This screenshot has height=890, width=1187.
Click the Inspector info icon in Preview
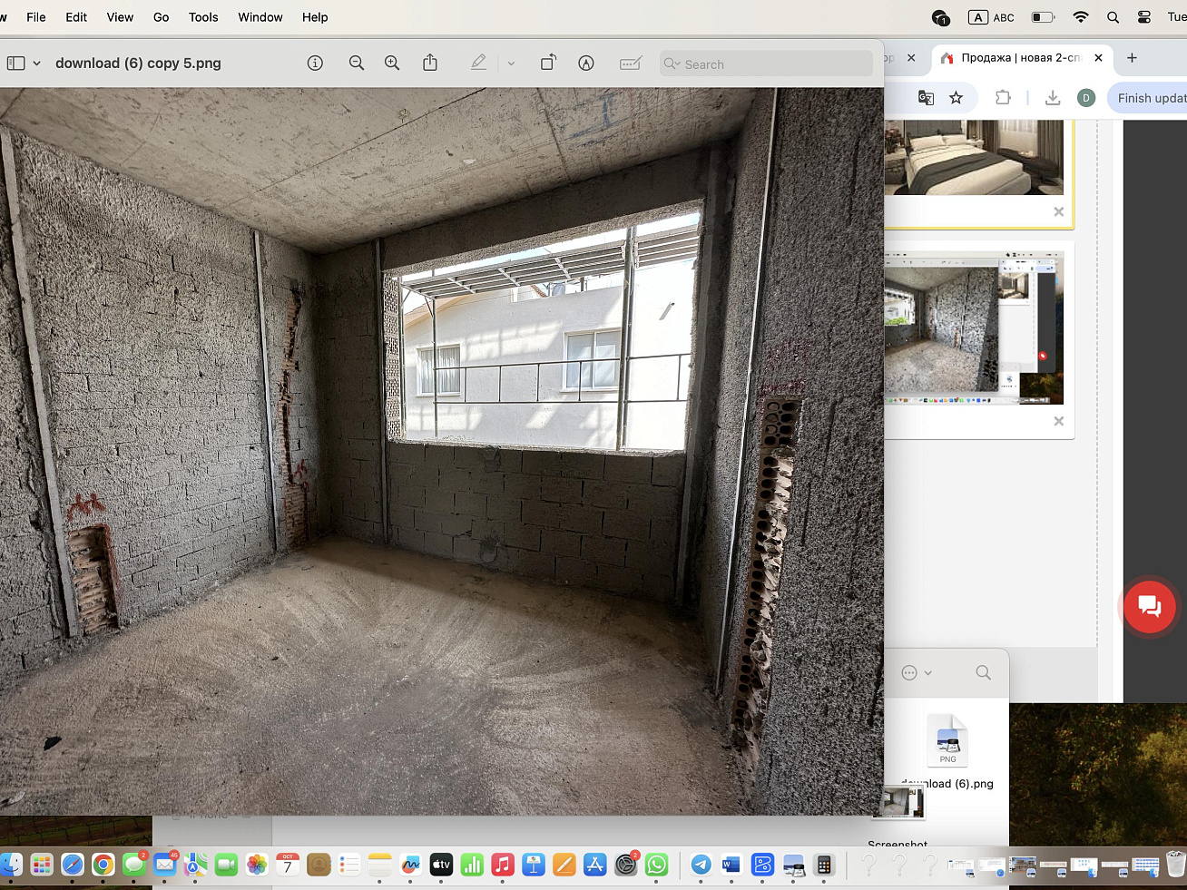(x=315, y=64)
